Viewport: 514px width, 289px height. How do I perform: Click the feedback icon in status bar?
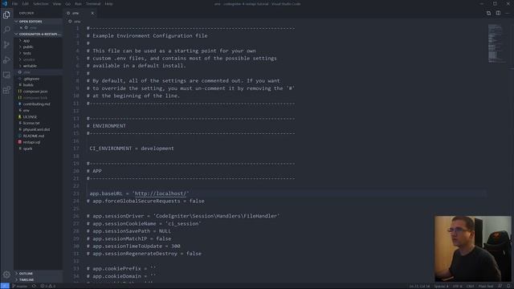pyautogui.click(x=500, y=286)
